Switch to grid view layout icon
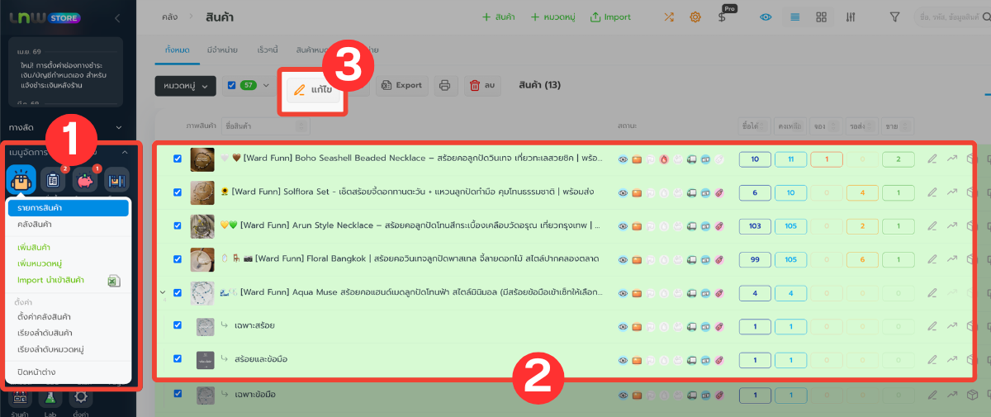The image size is (991, 417). pyautogui.click(x=821, y=17)
